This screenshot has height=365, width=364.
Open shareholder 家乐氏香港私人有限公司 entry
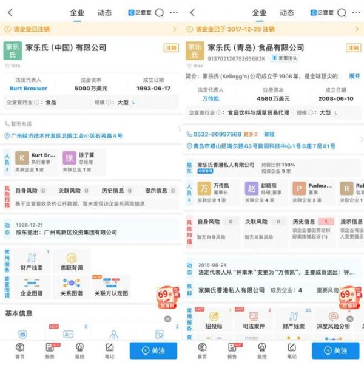(x=226, y=165)
